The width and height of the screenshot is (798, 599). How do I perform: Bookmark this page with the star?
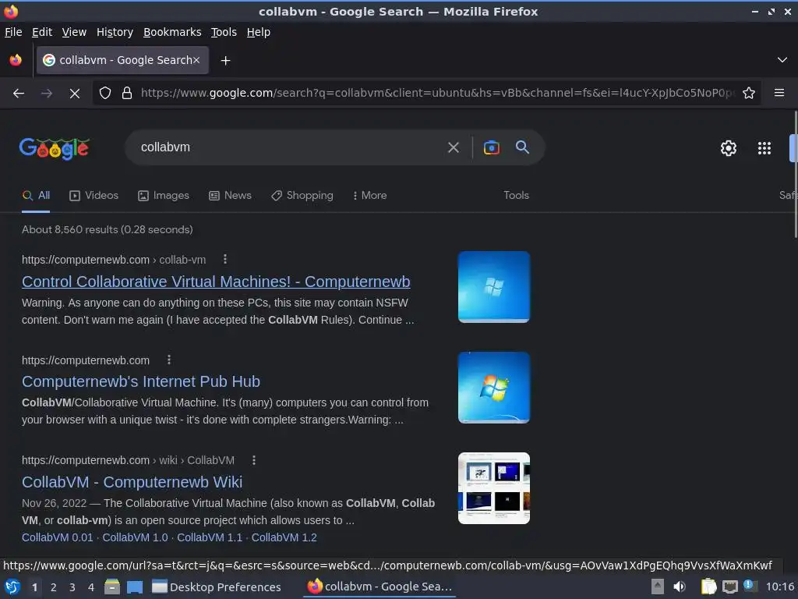[749, 94]
